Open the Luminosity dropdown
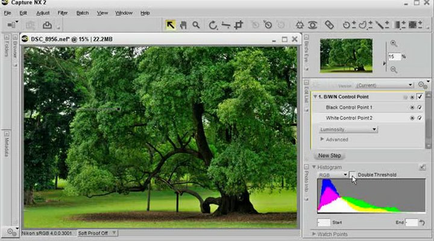 point(348,129)
